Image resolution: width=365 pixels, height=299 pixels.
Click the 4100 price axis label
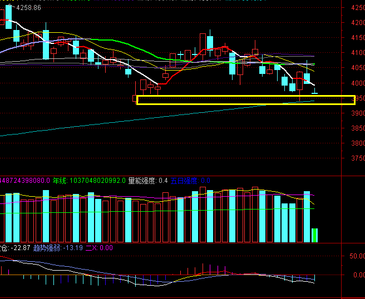point(358,53)
